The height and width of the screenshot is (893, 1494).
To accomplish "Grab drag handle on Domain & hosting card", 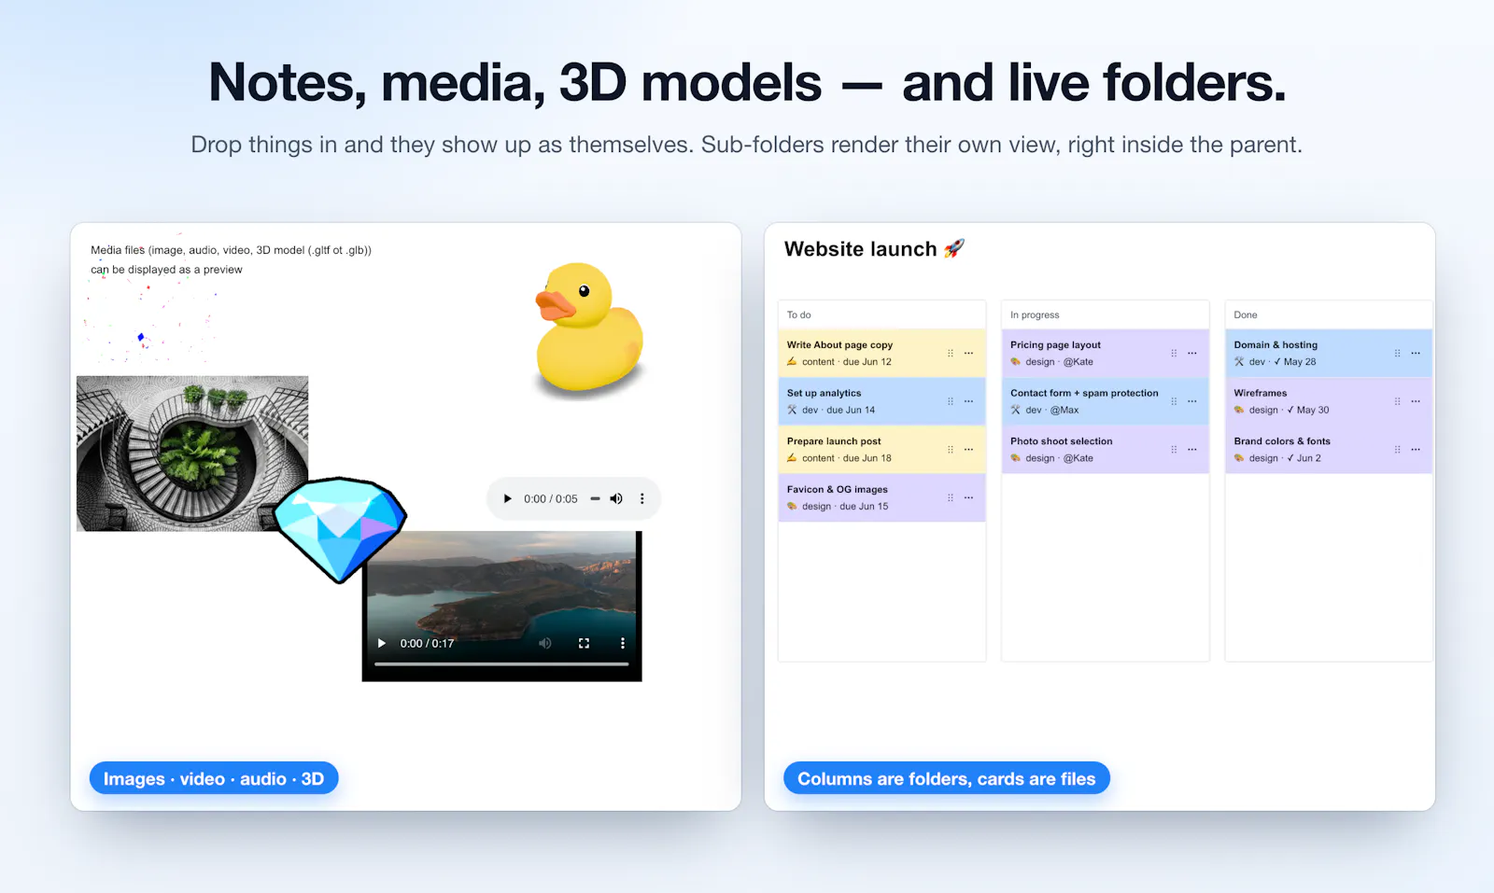I will (1397, 354).
